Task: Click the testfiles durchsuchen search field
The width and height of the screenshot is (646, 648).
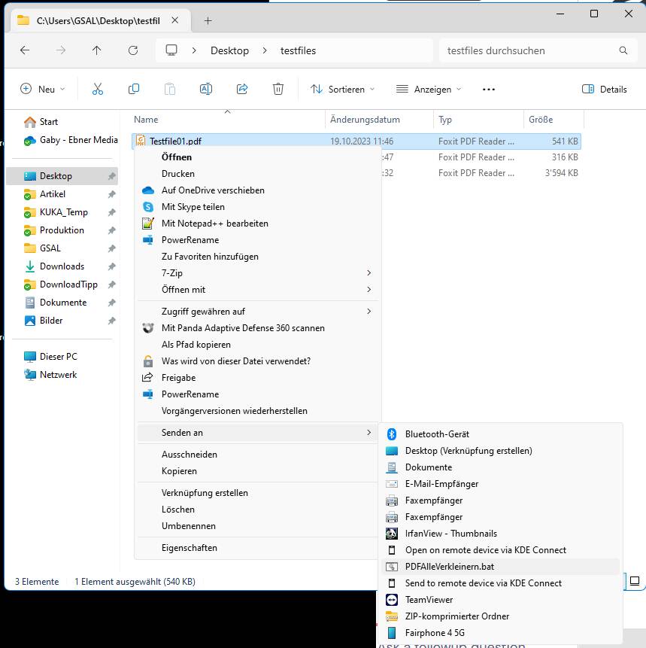Action: coord(530,50)
